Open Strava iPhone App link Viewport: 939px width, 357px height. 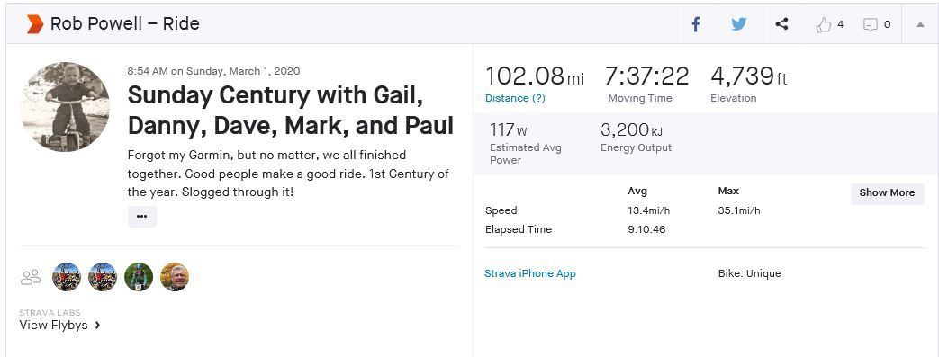pos(530,273)
